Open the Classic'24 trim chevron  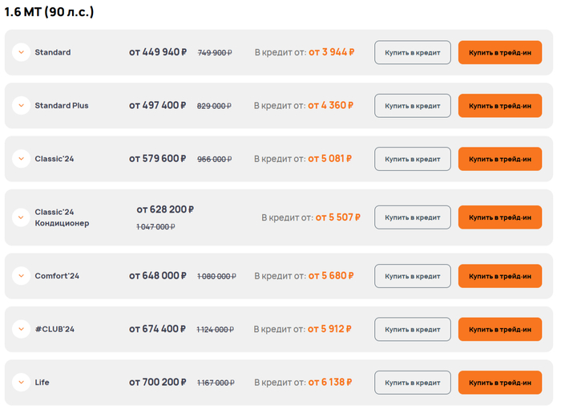click(21, 159)
